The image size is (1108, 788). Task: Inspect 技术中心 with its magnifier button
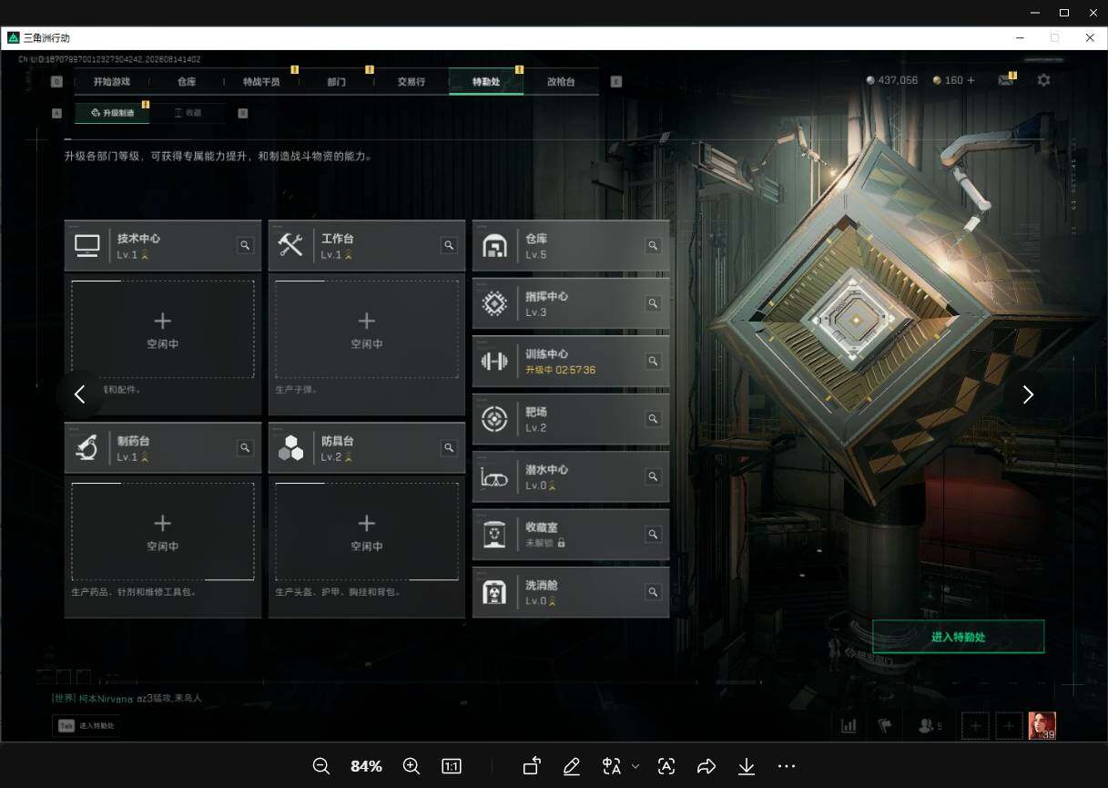(245, 245)
